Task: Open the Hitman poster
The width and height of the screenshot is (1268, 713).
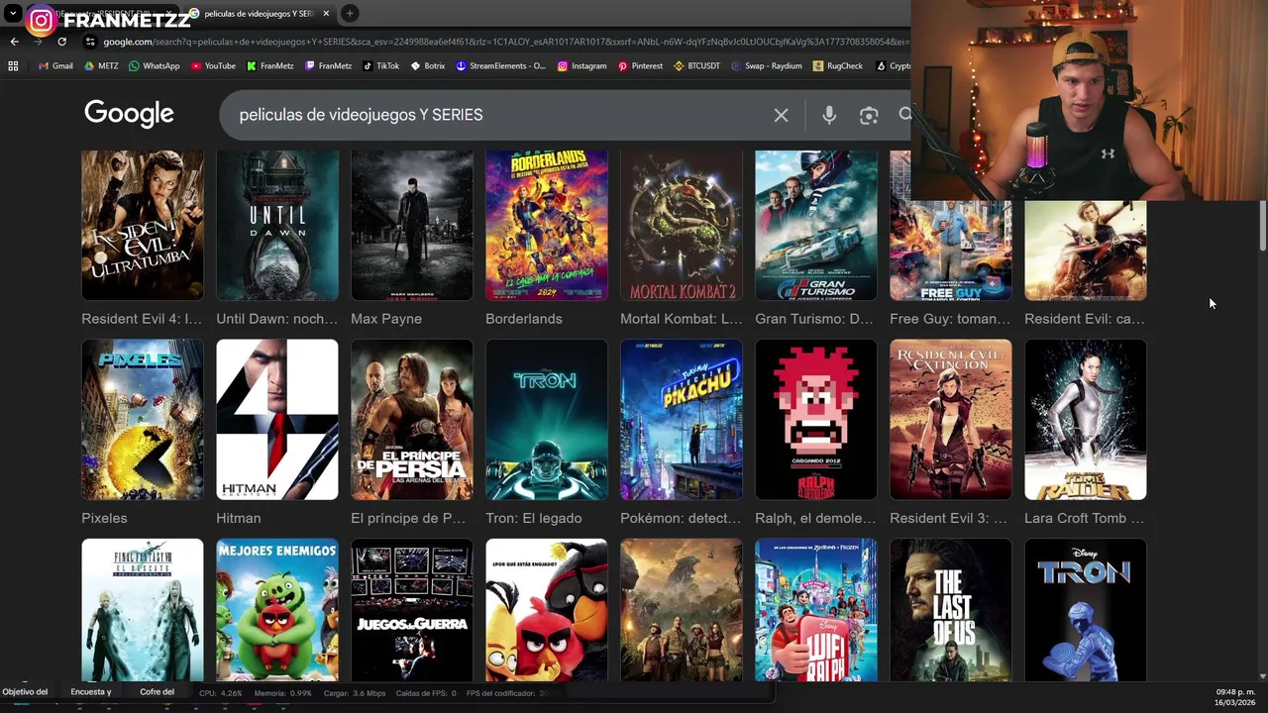Action: 277,420
